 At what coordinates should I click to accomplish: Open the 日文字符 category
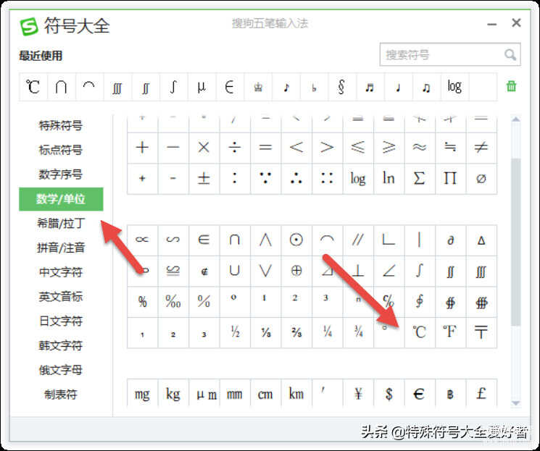click(x=61, y=321)
